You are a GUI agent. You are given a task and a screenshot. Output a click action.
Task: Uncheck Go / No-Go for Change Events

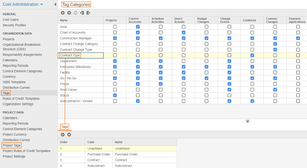click(229, 78)
